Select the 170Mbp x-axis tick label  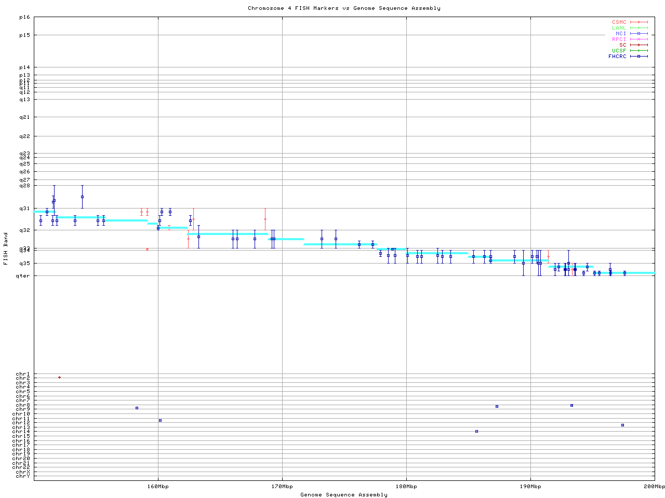pyautogui.click(x=282, y=487)
